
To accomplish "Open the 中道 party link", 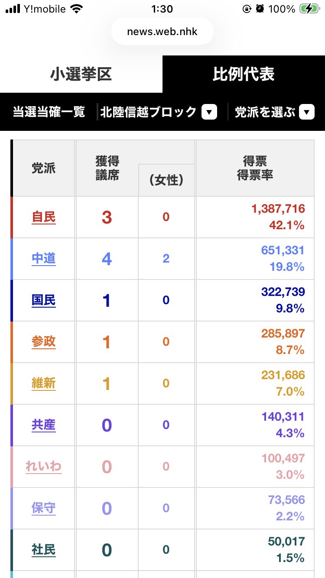I will [x=44, y=259].
